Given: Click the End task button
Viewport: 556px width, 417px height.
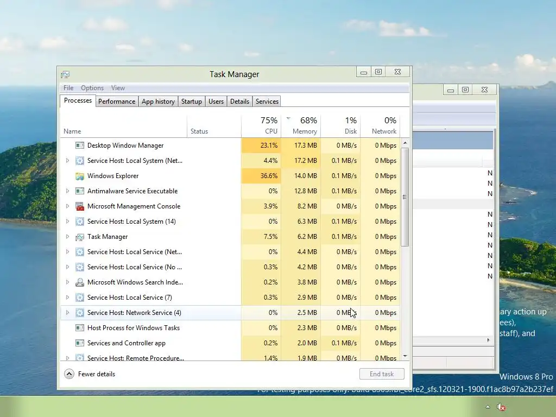Looking at the screenshot, I should point(382,374).
